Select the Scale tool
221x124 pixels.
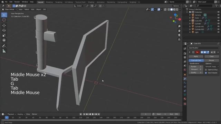coord(4,35)
